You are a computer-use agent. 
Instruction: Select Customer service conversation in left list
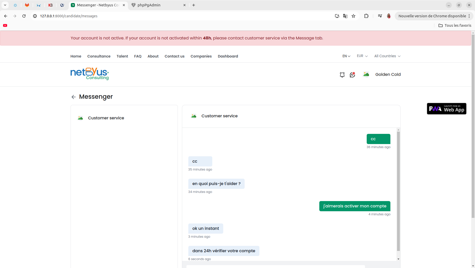tap(124, 118)
